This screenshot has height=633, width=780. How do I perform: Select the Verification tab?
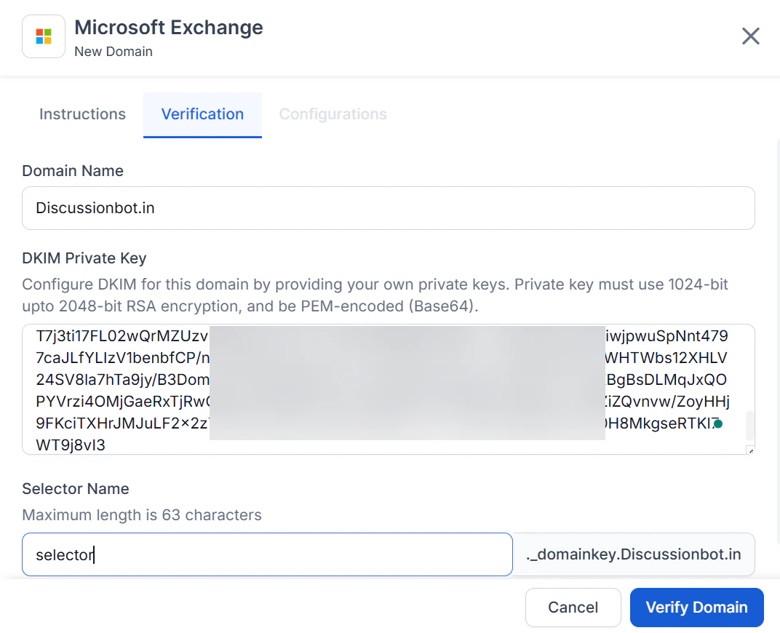click(202, 114)
